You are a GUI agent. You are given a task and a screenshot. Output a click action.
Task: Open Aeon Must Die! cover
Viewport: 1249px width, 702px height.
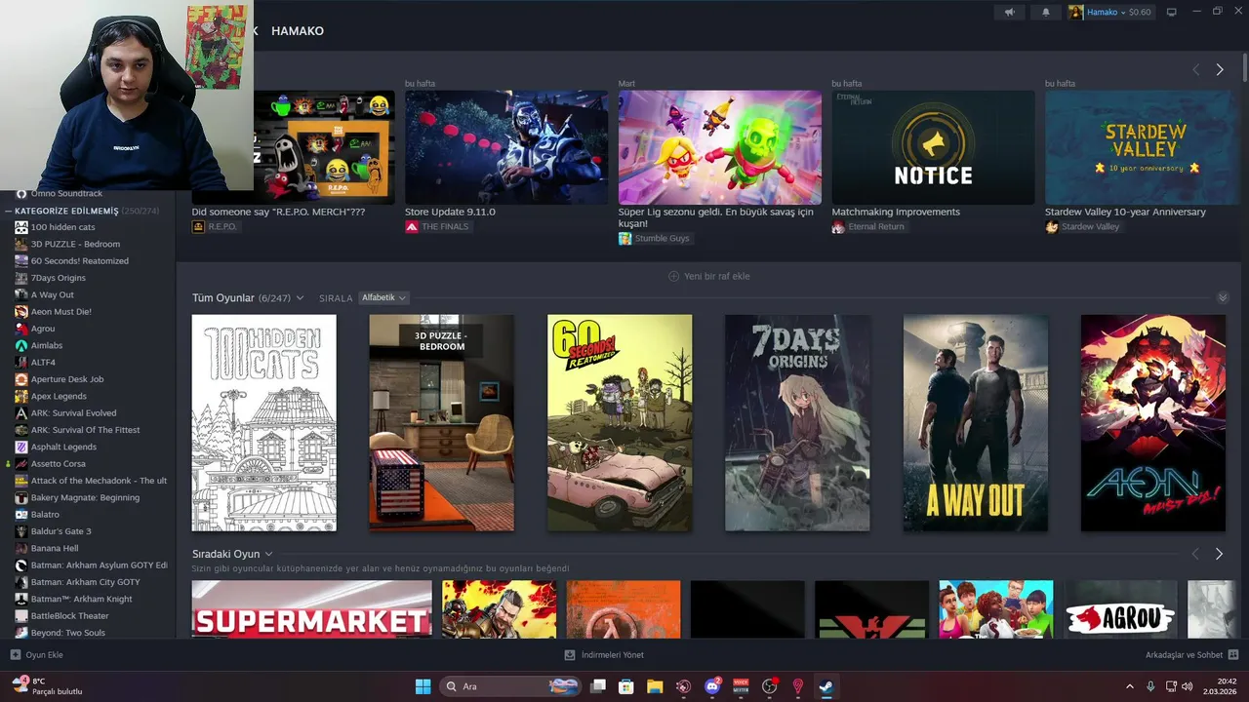pyautogui.click(x=1153, y=422)
